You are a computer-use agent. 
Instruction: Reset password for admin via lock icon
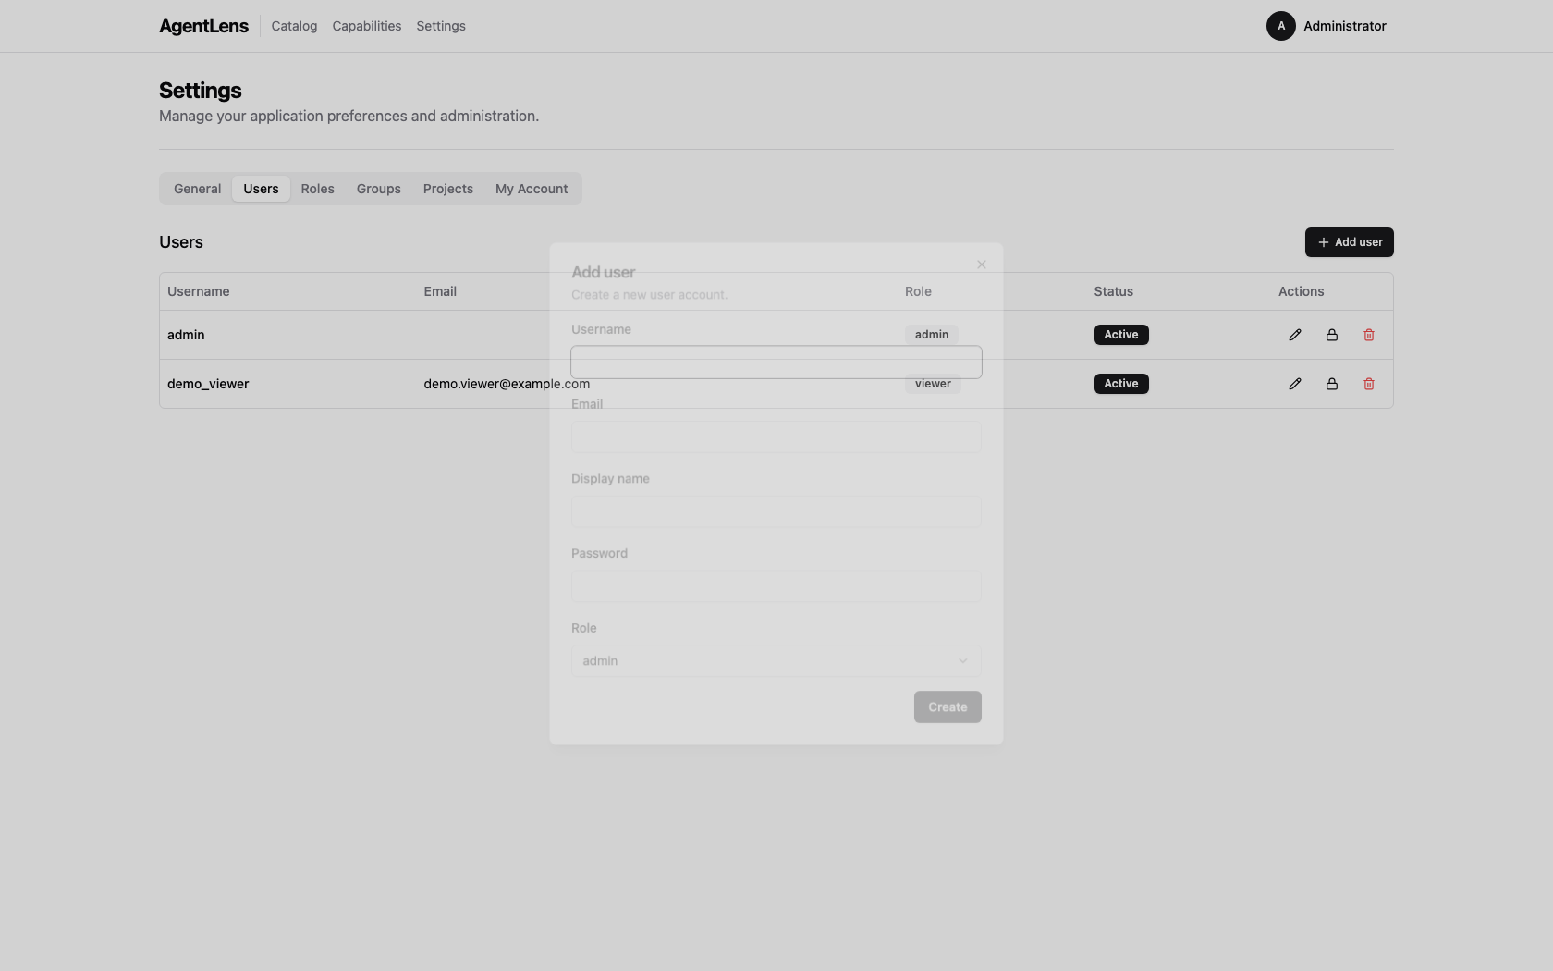click(x=1331, y=335)
